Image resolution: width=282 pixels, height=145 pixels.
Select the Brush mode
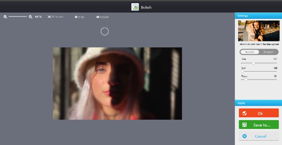tap(250, 52)
